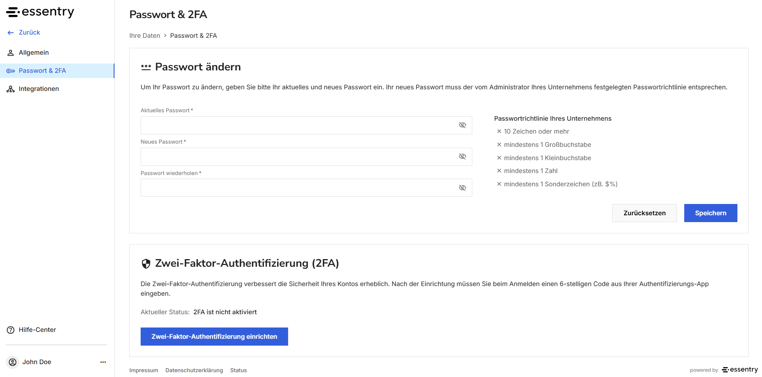This screenshot has width=762, height=377.
Task: Toggle visibility of Aktuelles Passwort field
Action: [x=463, y=125]
